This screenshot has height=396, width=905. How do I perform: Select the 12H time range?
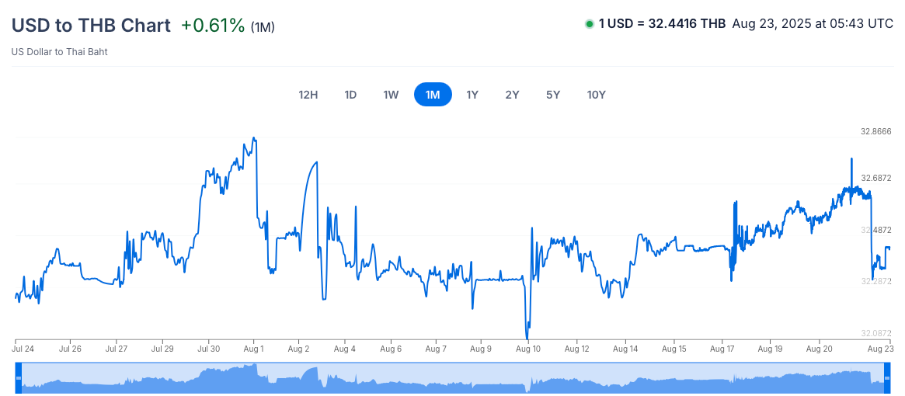coord(308,95)
